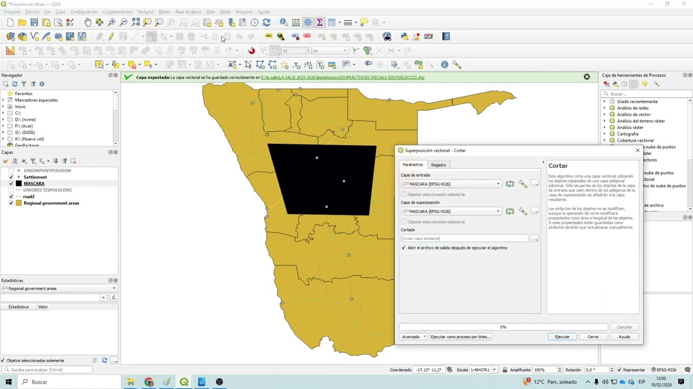Open the exported file path link

pos(343,77)
